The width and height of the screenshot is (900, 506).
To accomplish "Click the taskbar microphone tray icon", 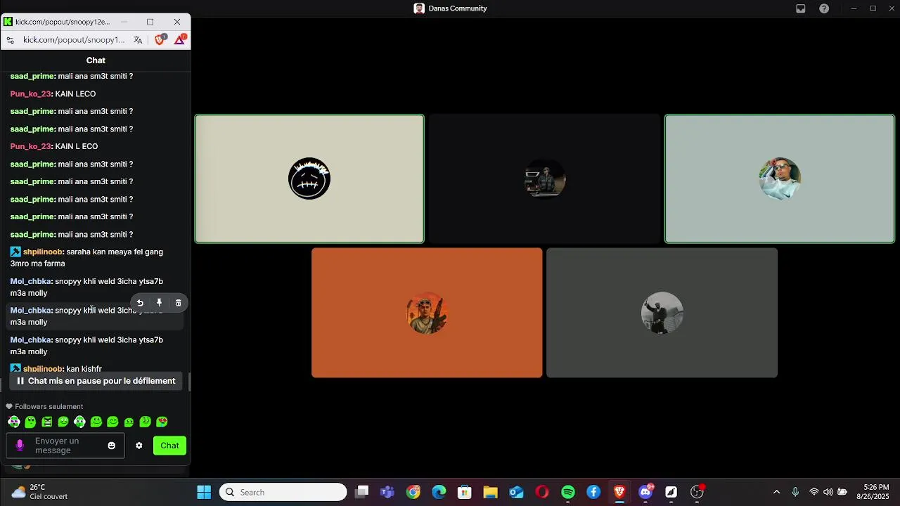I will click(x=795, y=492).
